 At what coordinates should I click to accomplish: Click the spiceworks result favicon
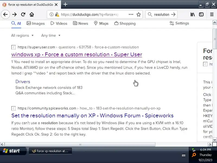click(14, 108)
